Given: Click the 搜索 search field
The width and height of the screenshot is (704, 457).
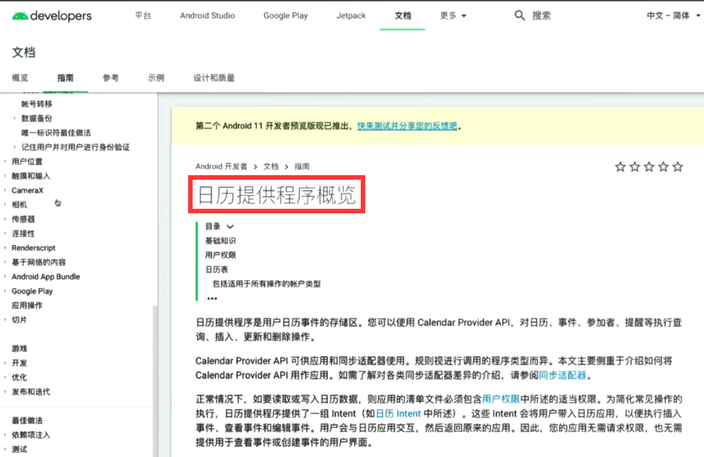Looking at the screenshot, I should pyautogui.click(x=542, y=16).
